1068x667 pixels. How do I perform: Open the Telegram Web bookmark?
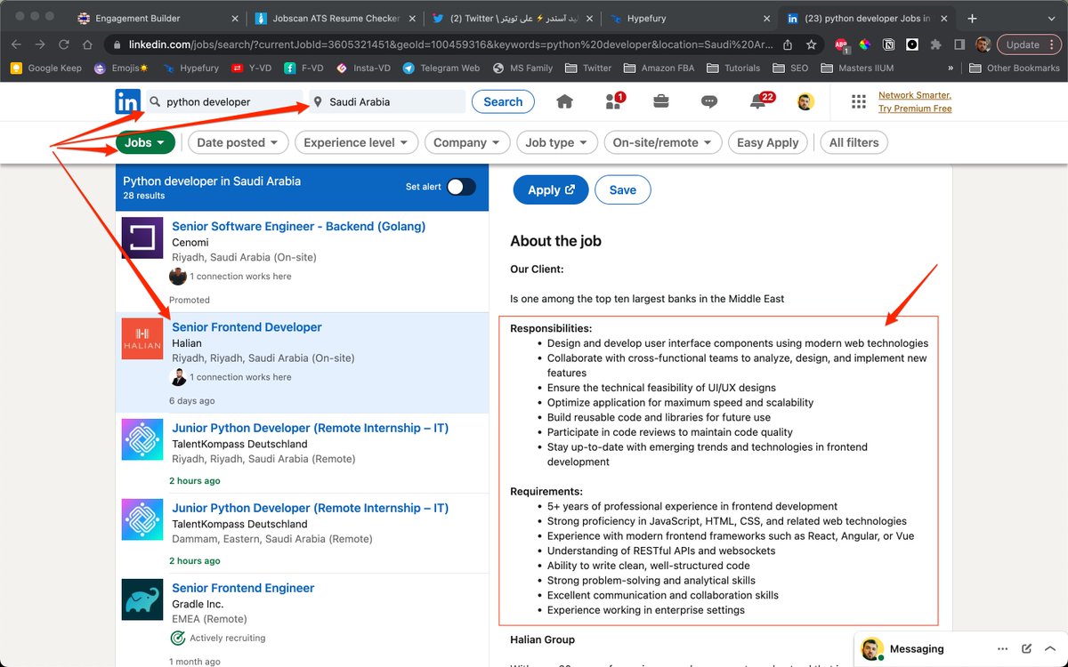[441, 68]
